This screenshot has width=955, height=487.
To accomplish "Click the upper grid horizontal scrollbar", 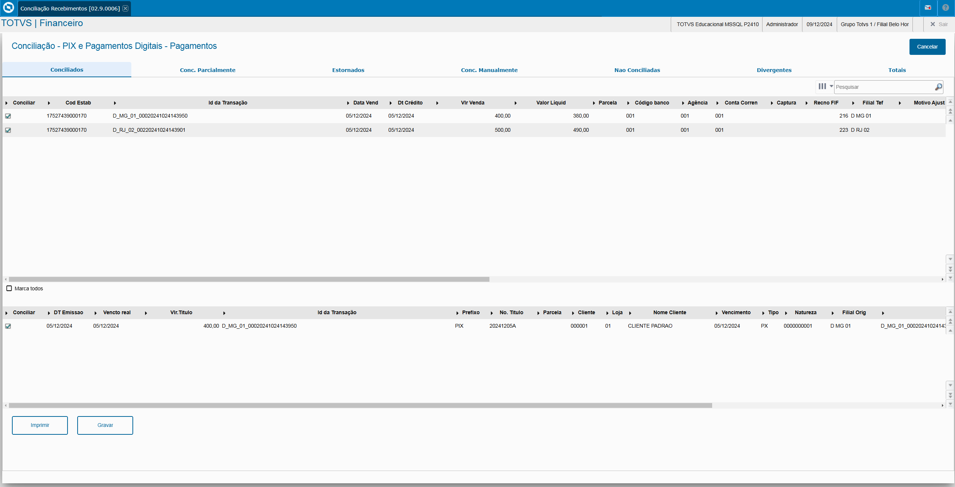I will 249,279.
